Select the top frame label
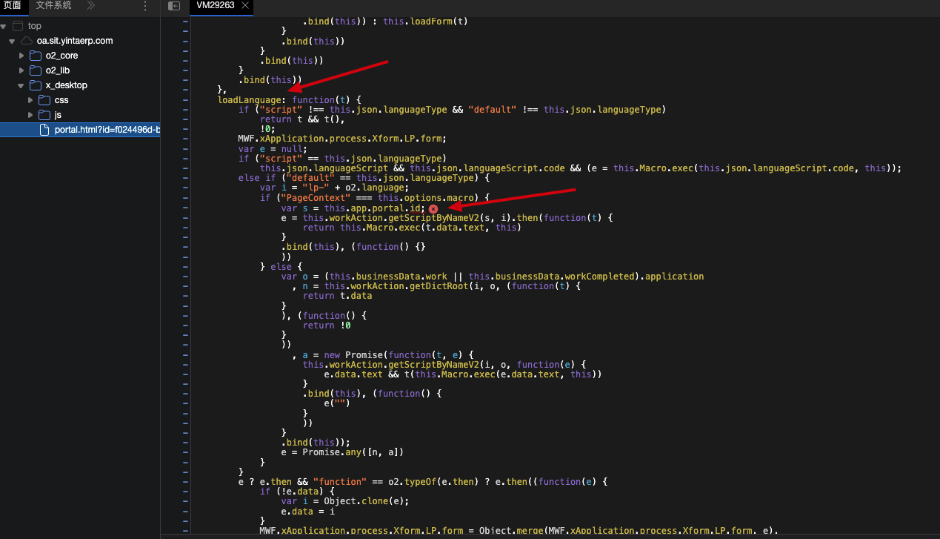940x539 pixels. [35, 26]
